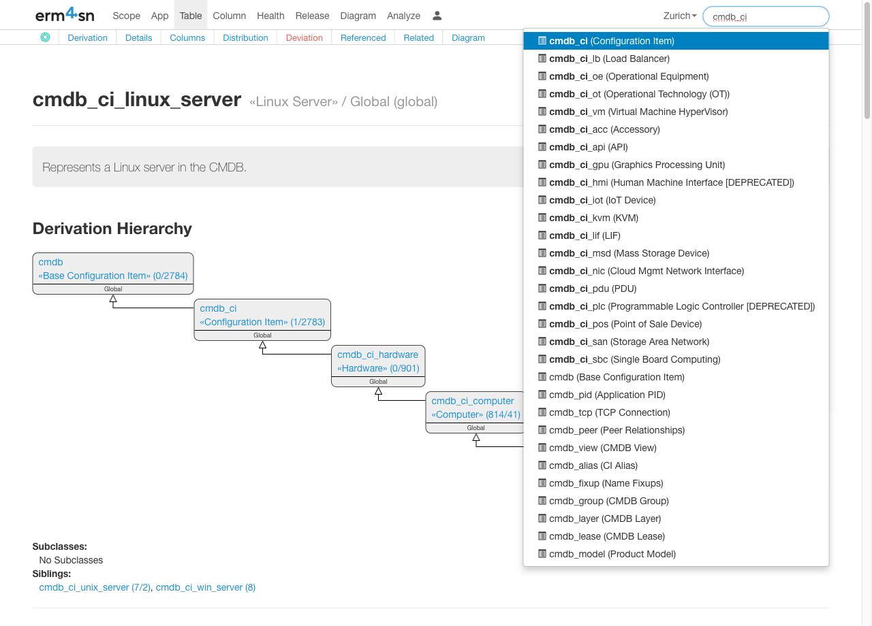Switch to the Deviation tab
This screenshot has height=626, width=872.
(x=304, y=38)
